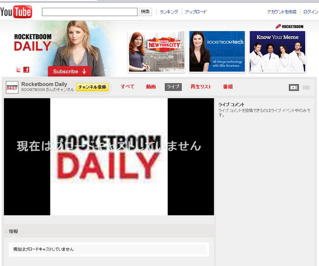Open the Rocketboom New York City thumbnail
Viewport: 319px width, 266px height.
157,51
